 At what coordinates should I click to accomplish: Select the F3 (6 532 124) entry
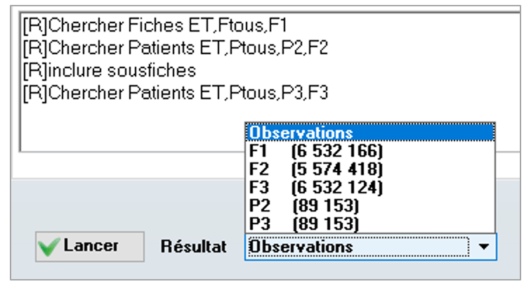370,187
